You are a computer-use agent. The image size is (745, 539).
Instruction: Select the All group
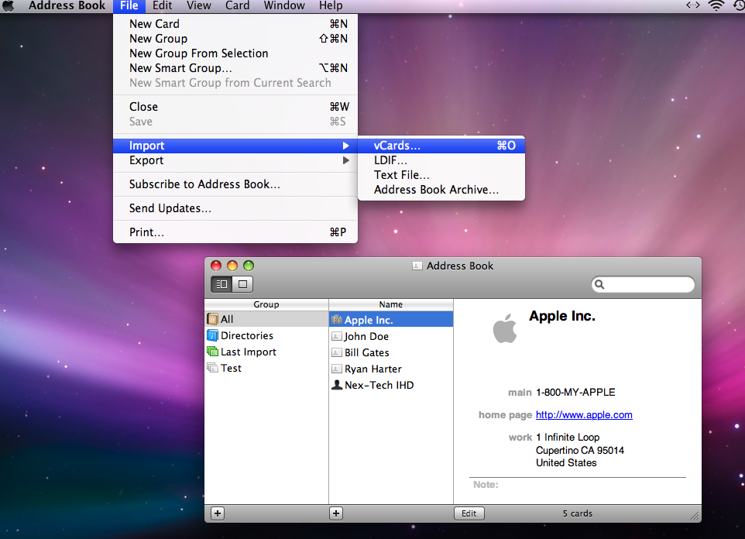point(266,319)
